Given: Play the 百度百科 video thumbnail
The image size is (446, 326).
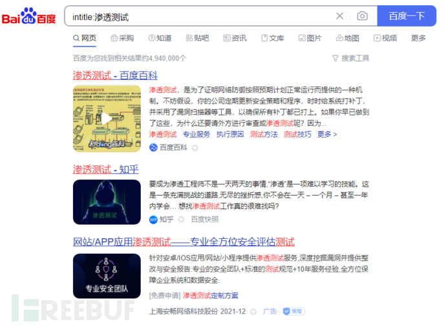Looking at the screenshot, I should click(x=107, y=118).
